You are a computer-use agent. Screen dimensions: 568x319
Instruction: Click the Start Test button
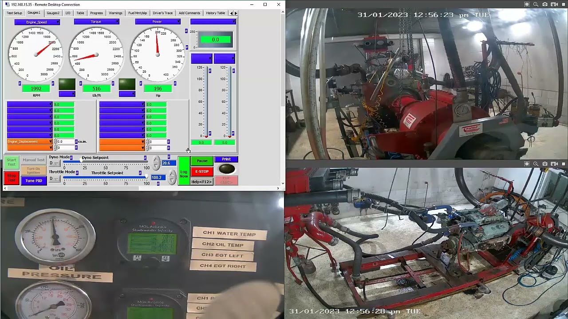point(11,162)
